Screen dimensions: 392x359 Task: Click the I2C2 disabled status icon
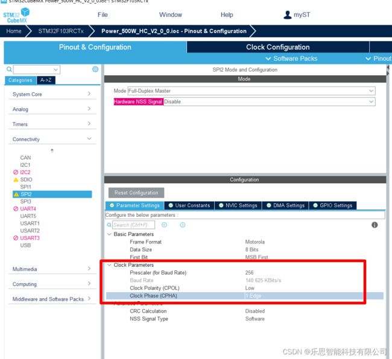click(16, 172)
